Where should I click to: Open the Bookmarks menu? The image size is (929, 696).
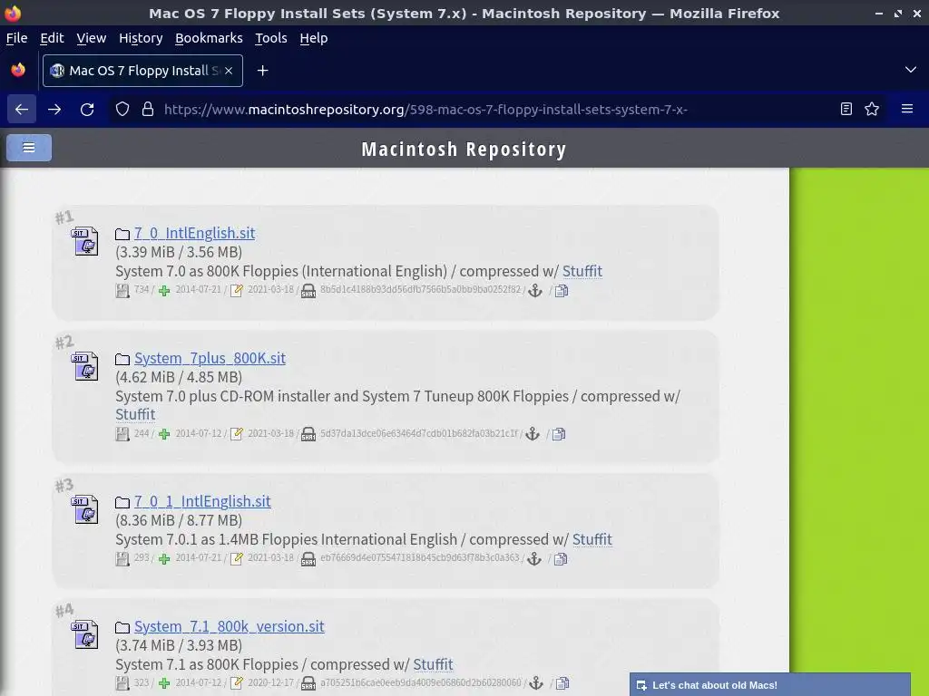click(209, 38)
